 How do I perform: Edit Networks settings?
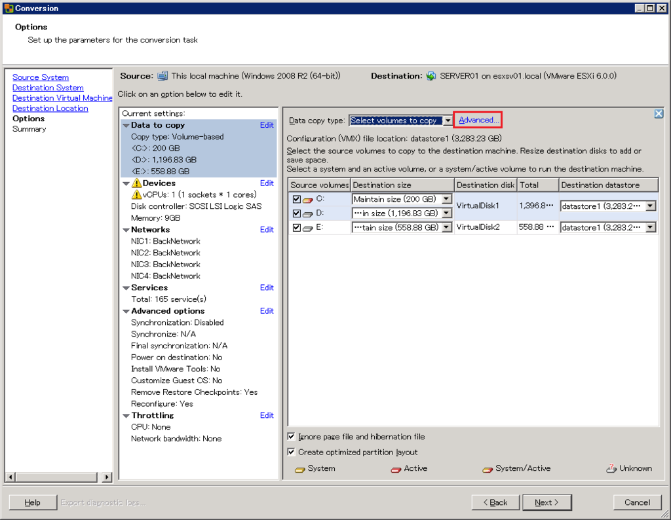click(x=267, y=230)
